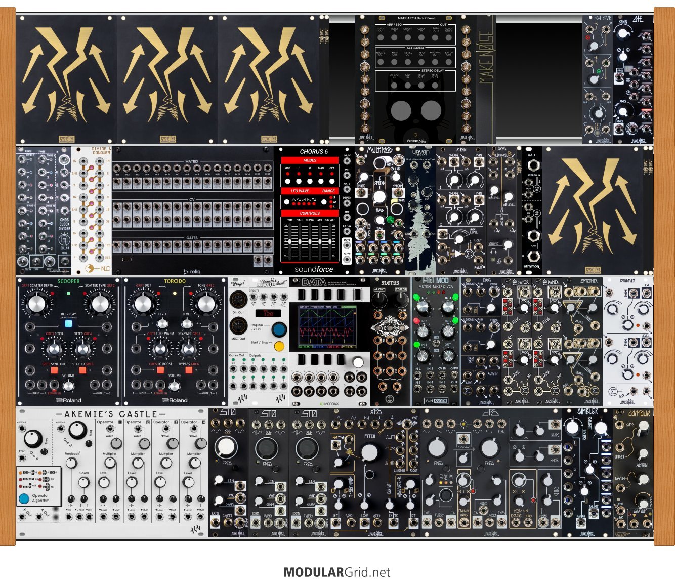Click the Scooper PITCH knob
The height and width of the screenshot is (583, 675).
pos(54,349)
